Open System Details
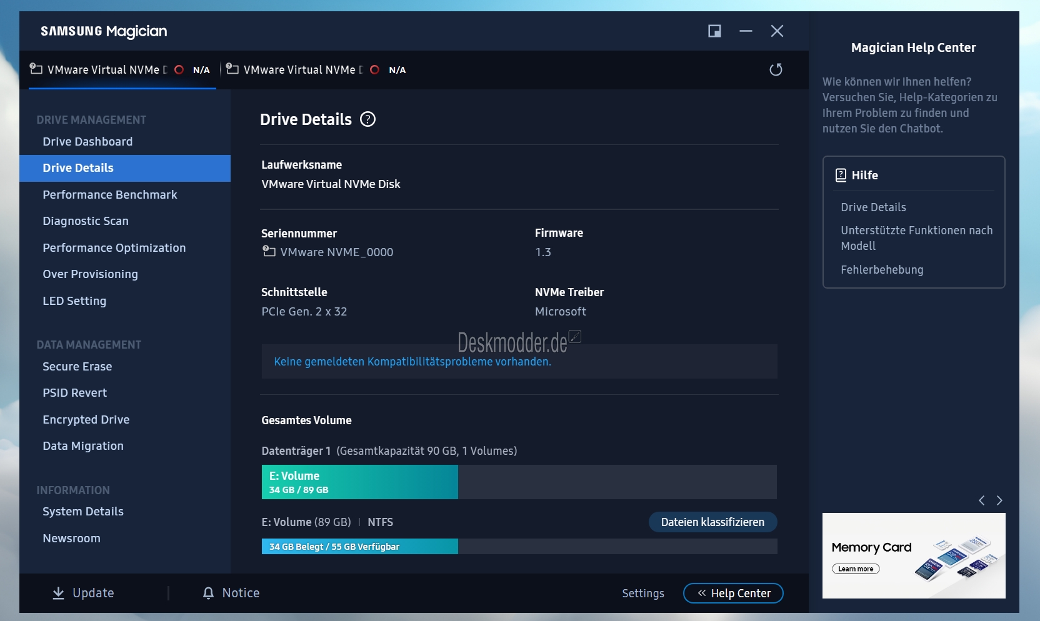Screen dimensions: 1040x621 point(83,512)
